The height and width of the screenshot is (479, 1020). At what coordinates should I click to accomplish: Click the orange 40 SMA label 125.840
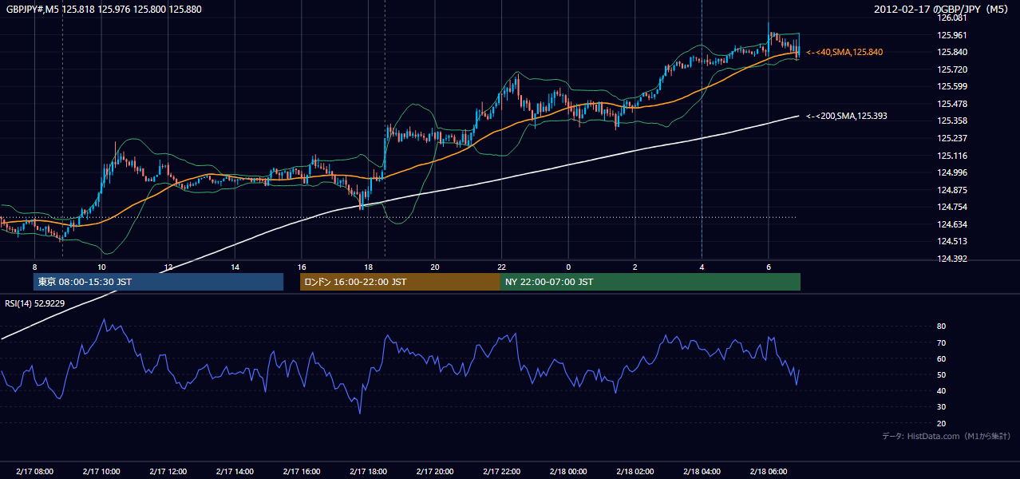tap(844, 52)
